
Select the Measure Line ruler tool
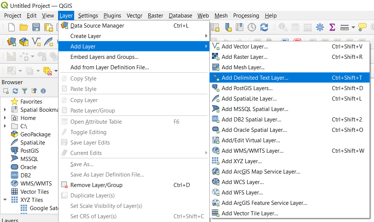pyautogui.click(x=345, y=28)
